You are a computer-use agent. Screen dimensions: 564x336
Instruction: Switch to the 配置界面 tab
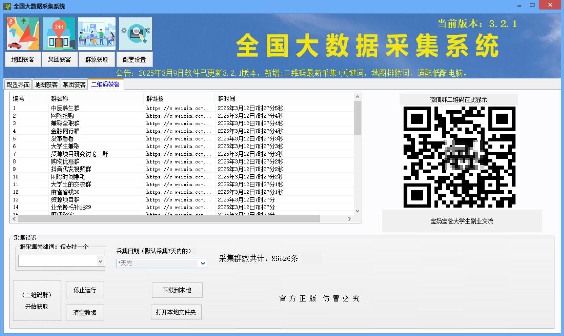click(18, 84)
